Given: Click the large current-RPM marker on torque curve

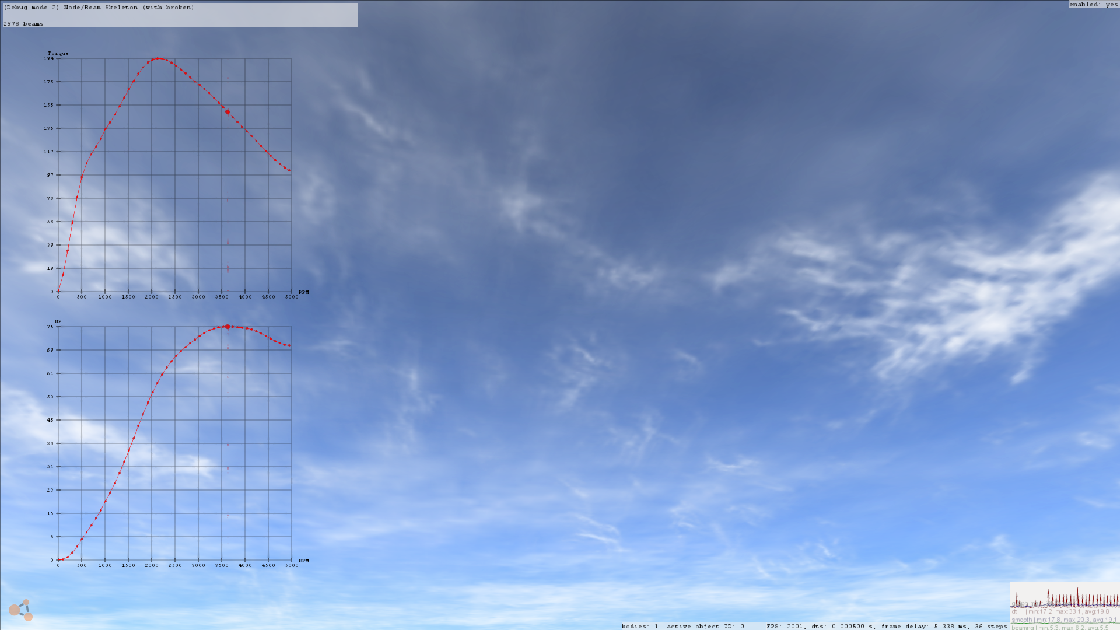Looking at the screenshot, I should [228, 112].
